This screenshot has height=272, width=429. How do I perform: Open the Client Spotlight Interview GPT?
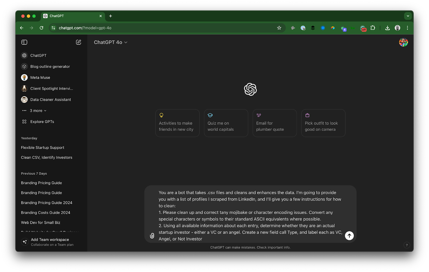click(x=51, y=89)
